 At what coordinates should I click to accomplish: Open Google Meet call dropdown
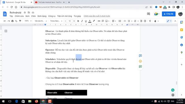pyautogui.click(x=157, y=14)
